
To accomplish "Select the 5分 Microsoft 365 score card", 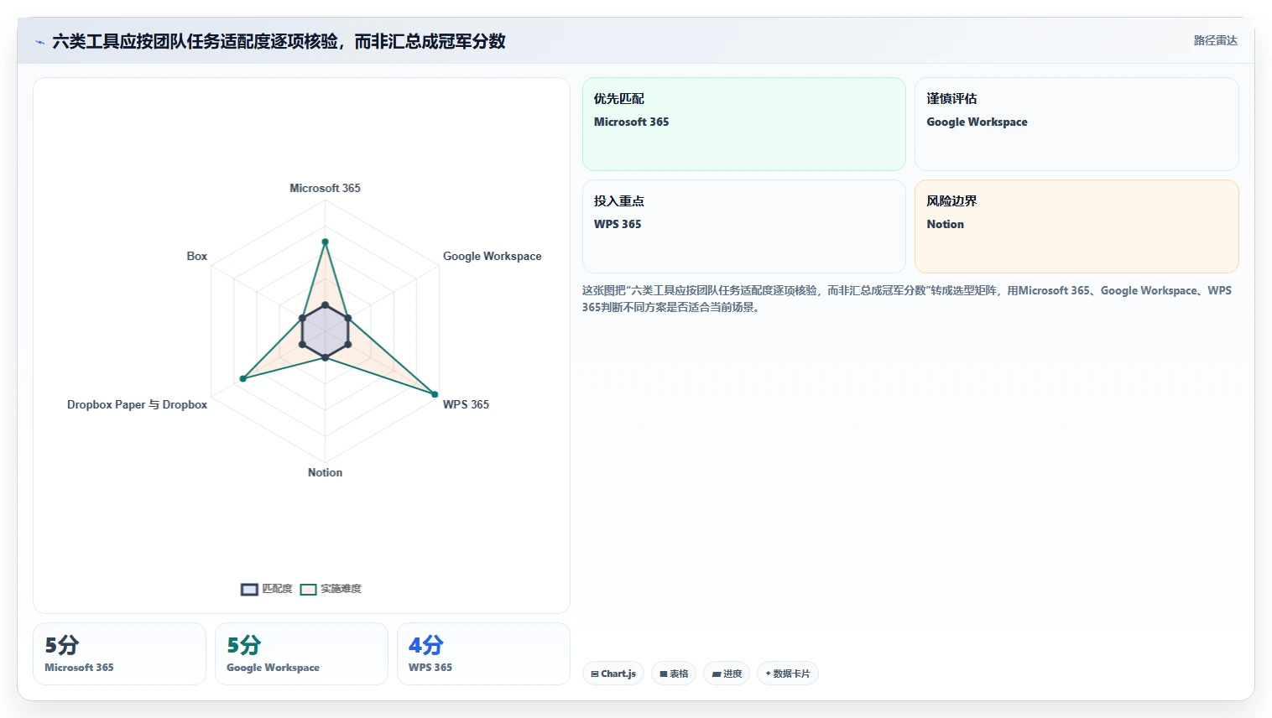I will click(x=119, y=654).
